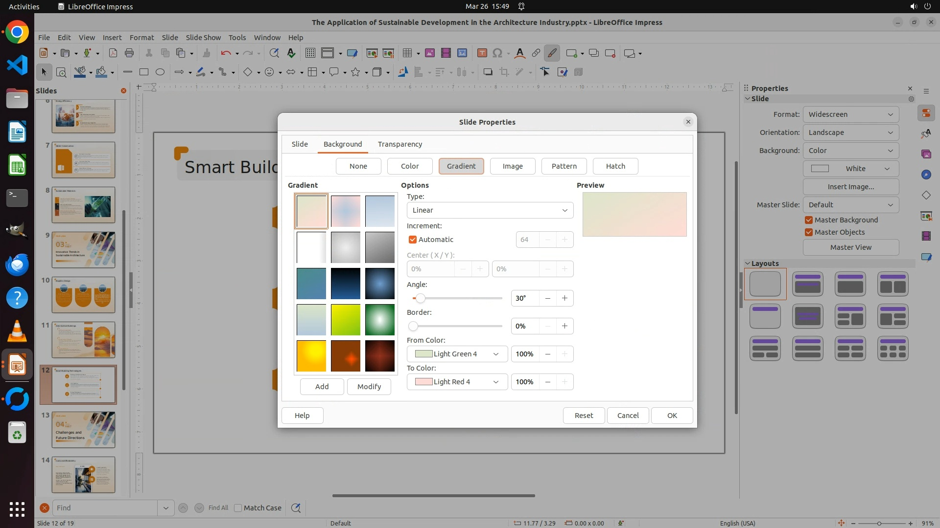This screenshot has height=528, width=940.
Task: Open the gradient Type dropdown
Action: coord(490,210)
